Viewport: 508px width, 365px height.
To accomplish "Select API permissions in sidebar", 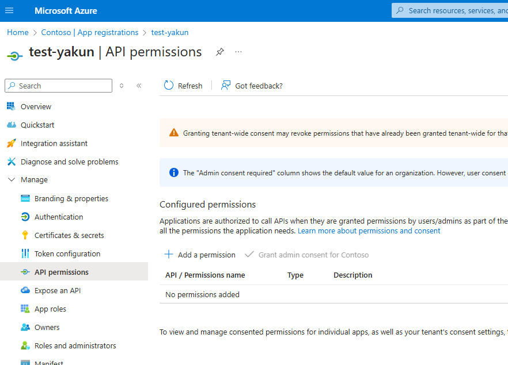I will (74, 271).
